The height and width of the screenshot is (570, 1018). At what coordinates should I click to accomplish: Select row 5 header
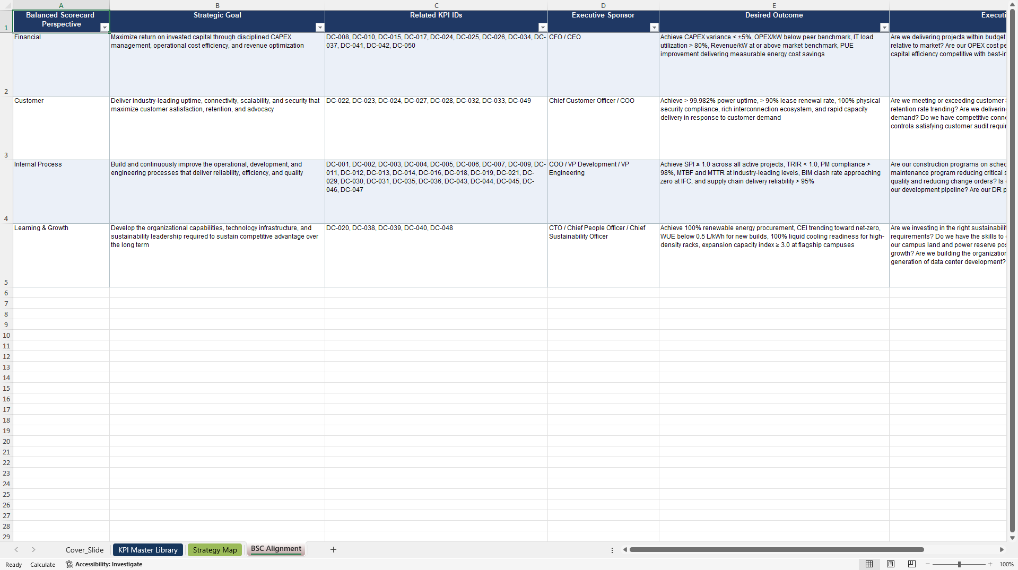6,256
